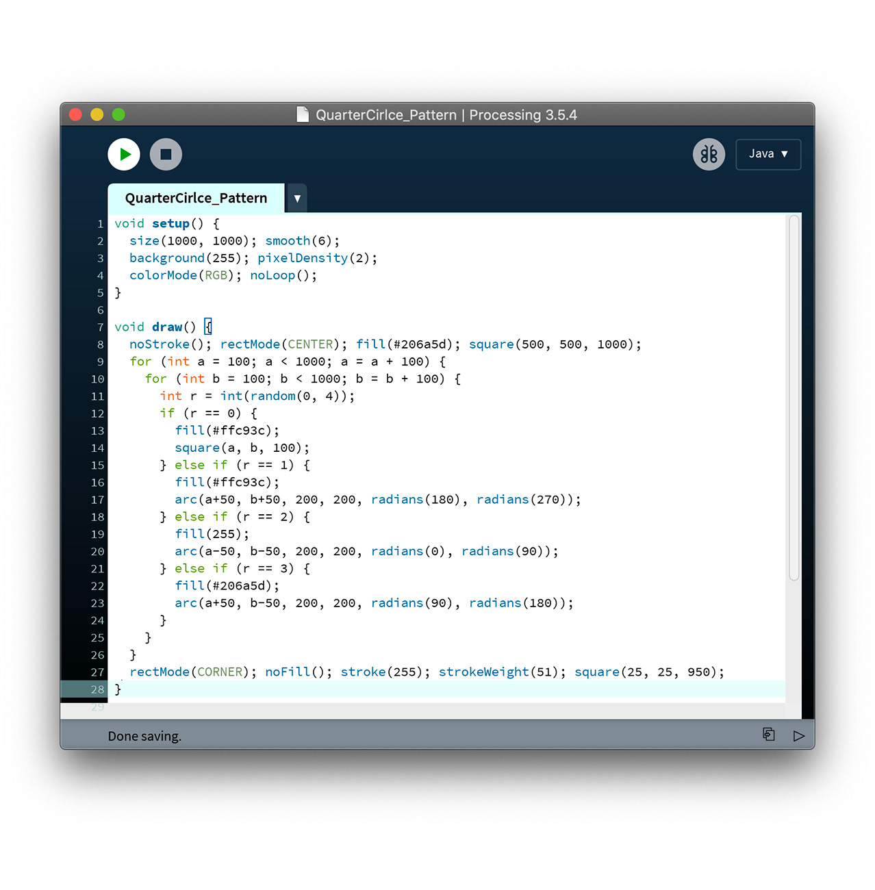Open the tab options arrow menu
This screenshot has width=875, height=890.
[x=297, y=199]
